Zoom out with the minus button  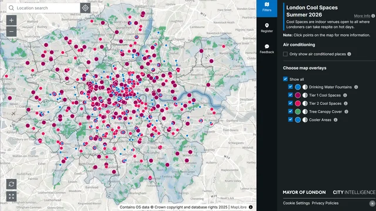[11, 31]
